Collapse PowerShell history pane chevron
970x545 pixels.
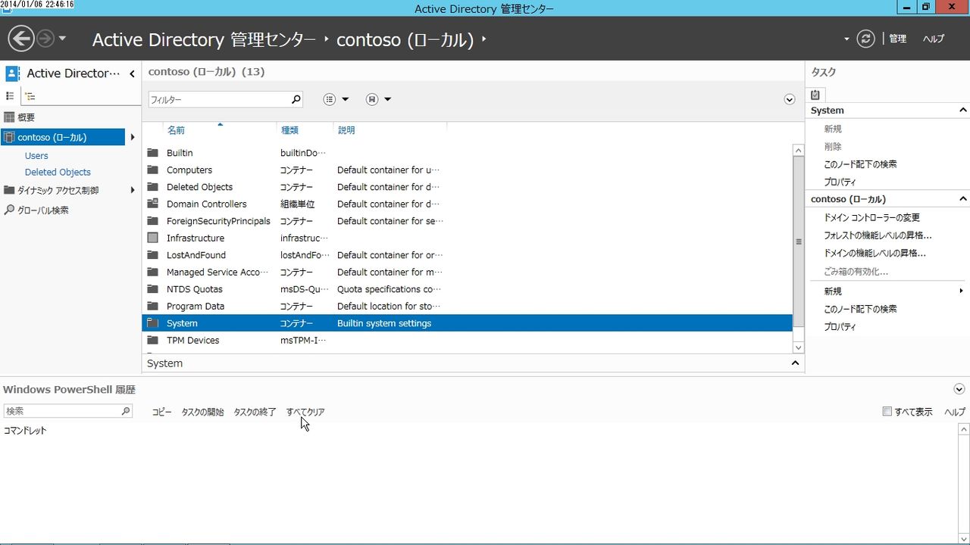pos(959,389)
